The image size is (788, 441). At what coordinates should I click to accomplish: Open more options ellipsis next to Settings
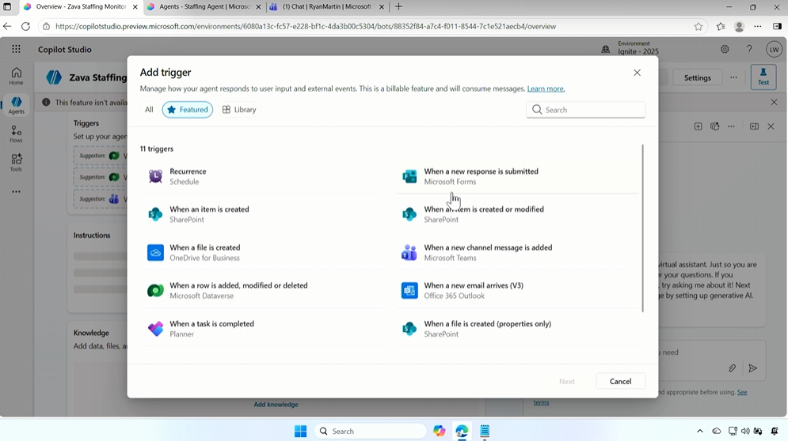(733, 77)
